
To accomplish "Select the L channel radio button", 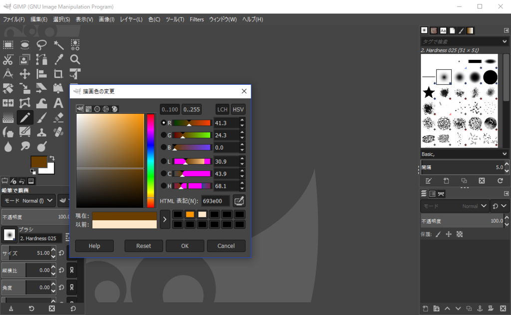I will (164, 161).
